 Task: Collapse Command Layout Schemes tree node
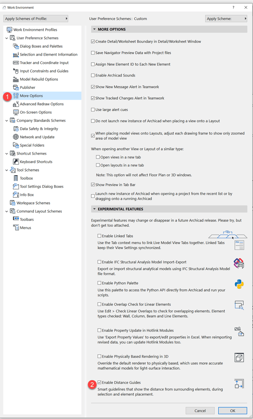click(7, 211)
